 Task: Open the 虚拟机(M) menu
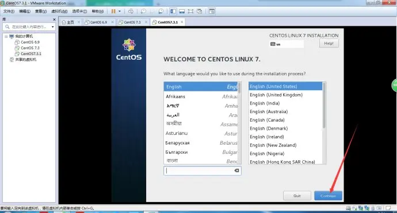coord(59,11)
